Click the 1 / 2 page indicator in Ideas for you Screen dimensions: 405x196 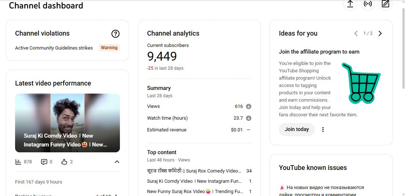[x=368, y=33]
